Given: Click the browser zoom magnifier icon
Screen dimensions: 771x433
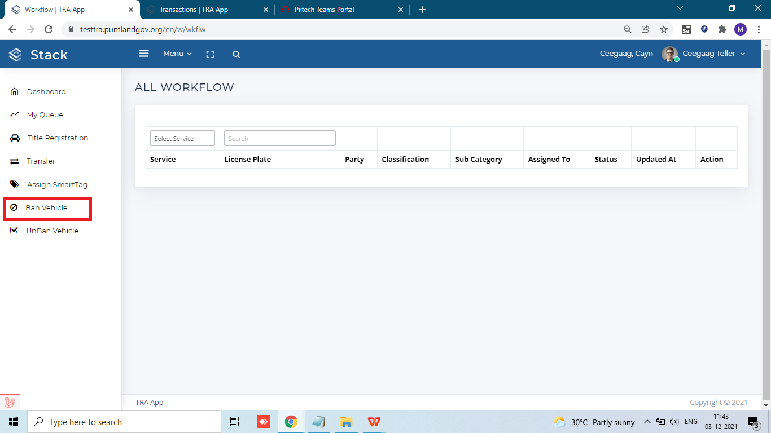Looking at the screenshot, I should point(628,29).
